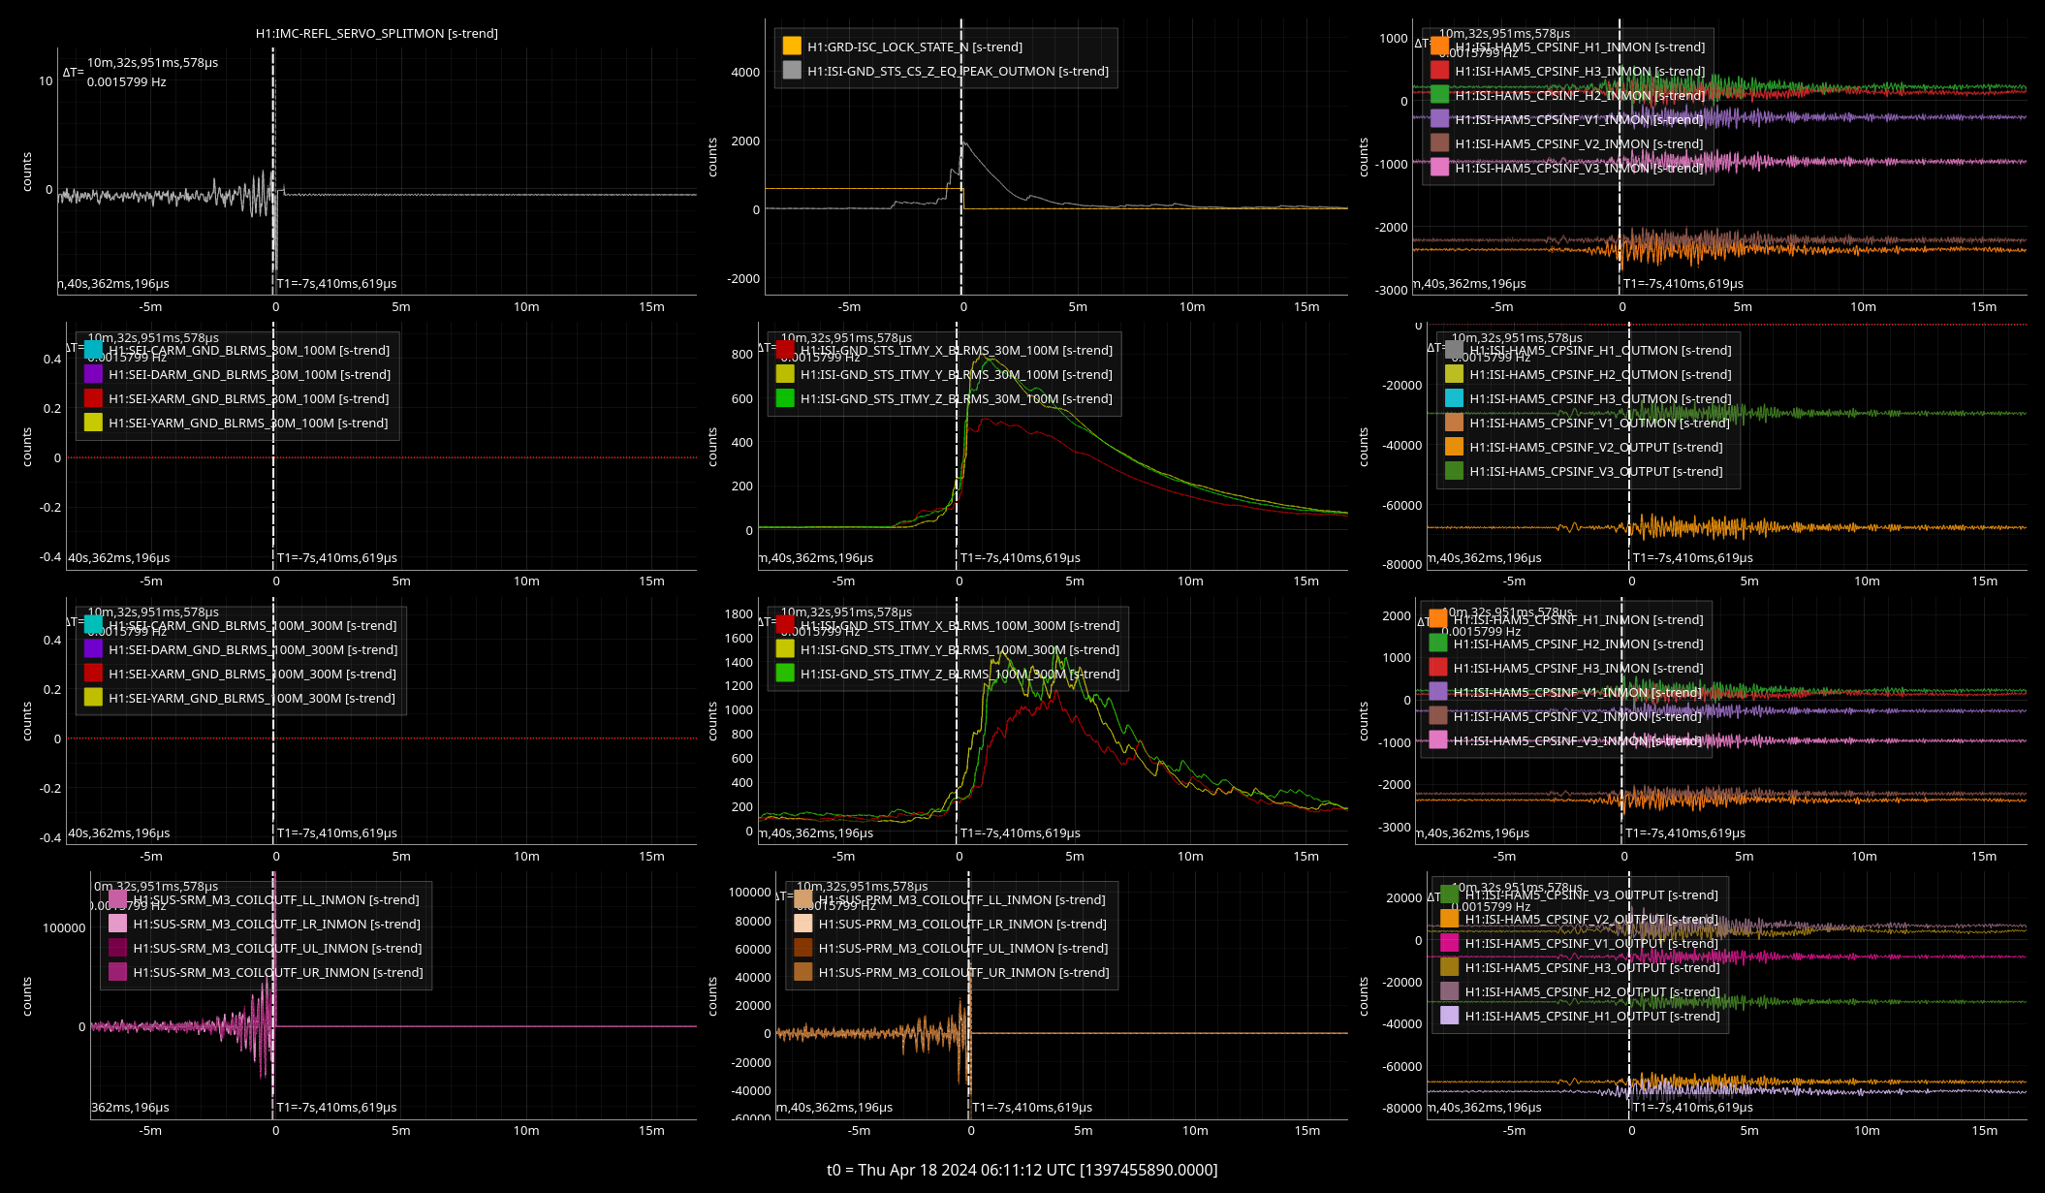Click the light pink SUS-SRM_M3_COILOUTF_LR_INMON swatch
This screenshot has height=1193, width=2045.
pos(117,924)
